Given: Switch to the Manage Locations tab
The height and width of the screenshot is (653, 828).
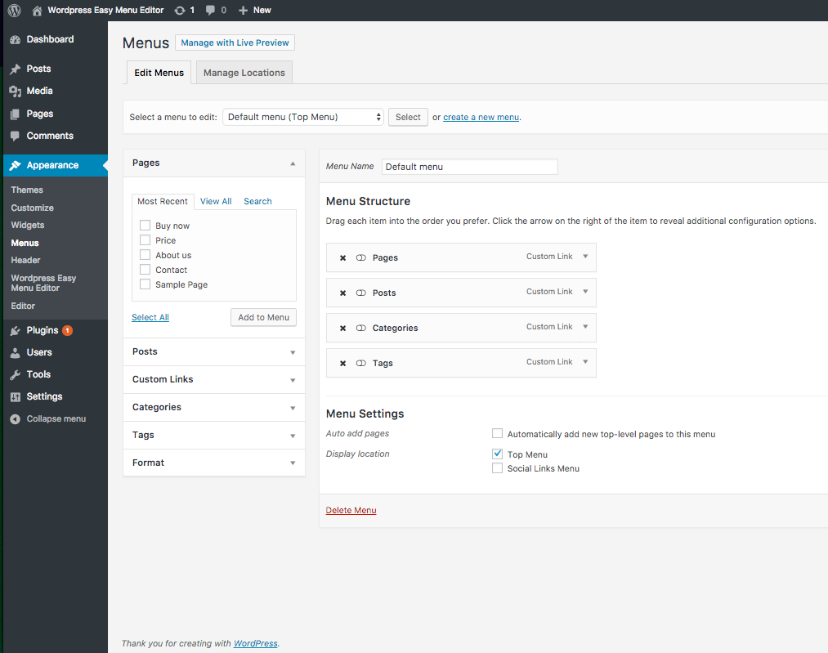Looking at the screenshot, I should tap(244, 72).
